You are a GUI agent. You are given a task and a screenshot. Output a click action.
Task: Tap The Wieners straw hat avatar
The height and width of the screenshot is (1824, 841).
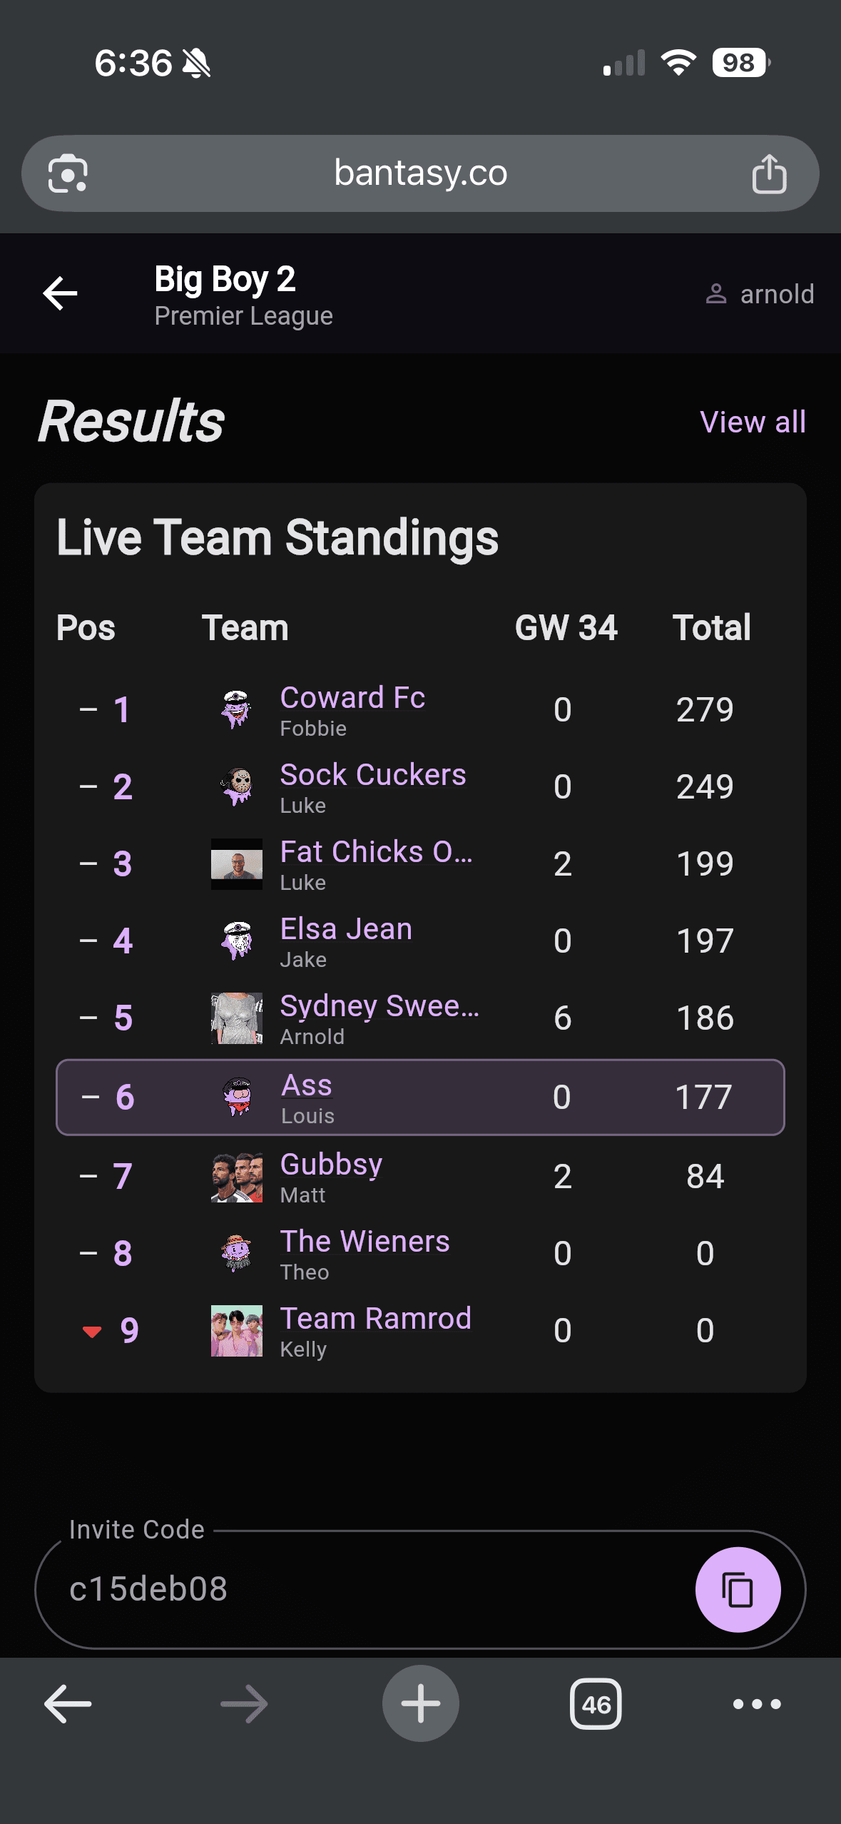pyautogui.click(x=236, y=1254)
